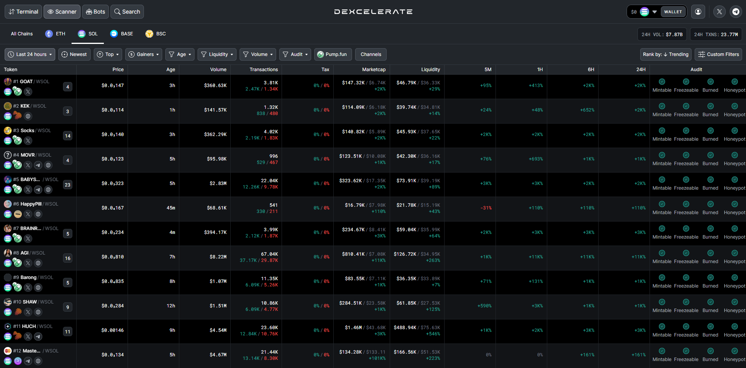Toggle the Pump.fun filter
Screen dimensions: 746x368
(x=333, y=54)
